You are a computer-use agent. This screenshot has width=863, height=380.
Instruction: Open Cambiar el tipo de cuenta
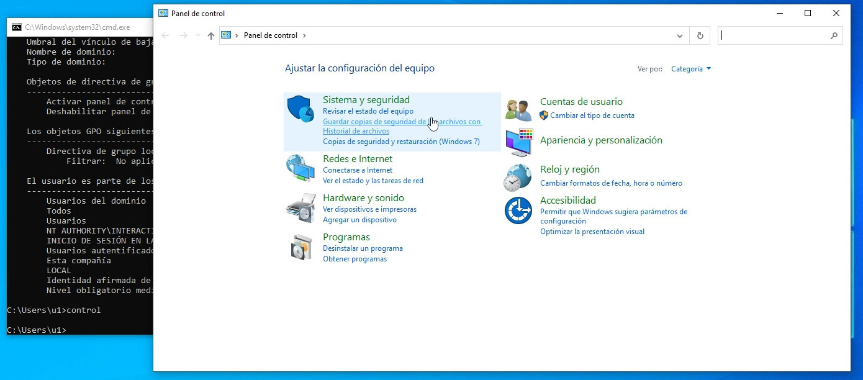pyautogui.click(x=592, y=115)
